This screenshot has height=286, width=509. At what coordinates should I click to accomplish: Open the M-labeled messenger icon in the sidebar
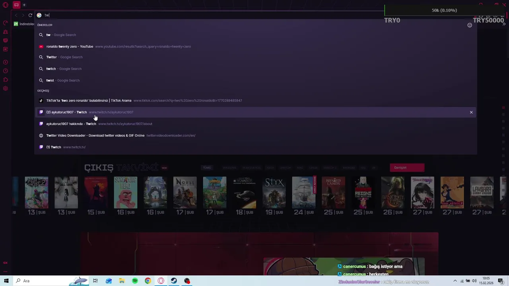[6, 49]
